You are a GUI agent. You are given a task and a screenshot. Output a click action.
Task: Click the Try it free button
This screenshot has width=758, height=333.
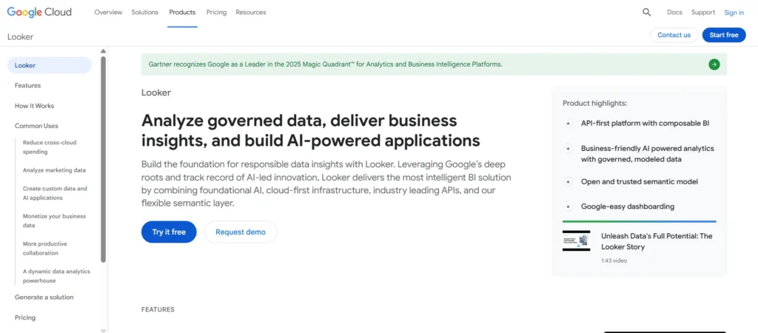click(x=169, y=232)
